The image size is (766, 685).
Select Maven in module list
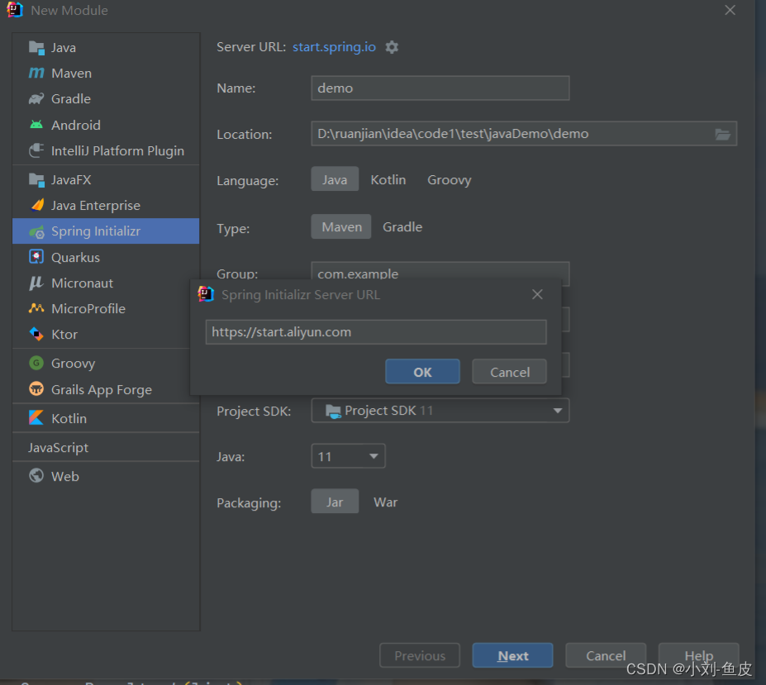pyautogui.click(x=106, y=74)
